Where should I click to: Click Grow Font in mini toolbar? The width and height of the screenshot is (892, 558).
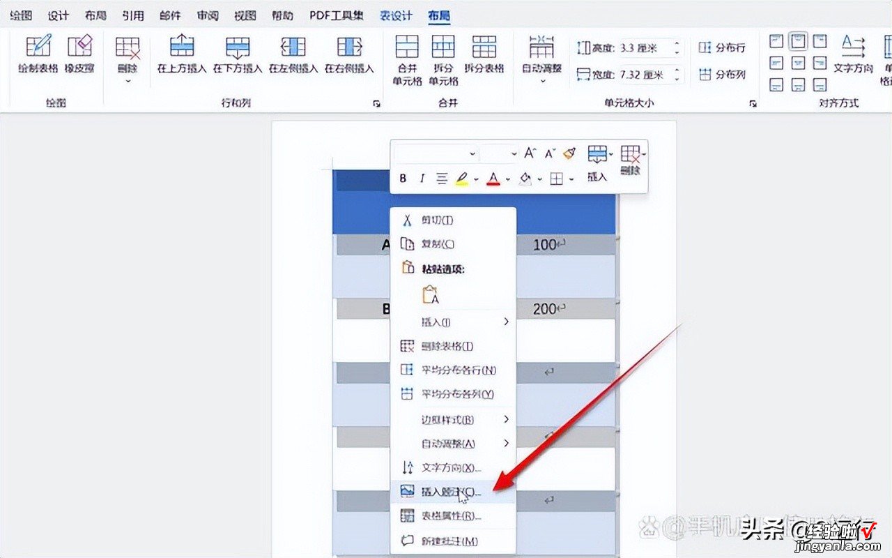click(530, 153)
